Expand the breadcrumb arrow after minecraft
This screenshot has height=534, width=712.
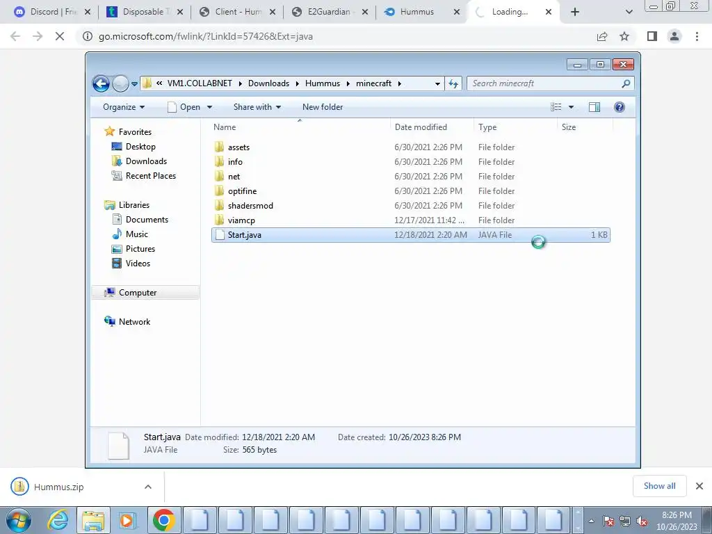400,83
